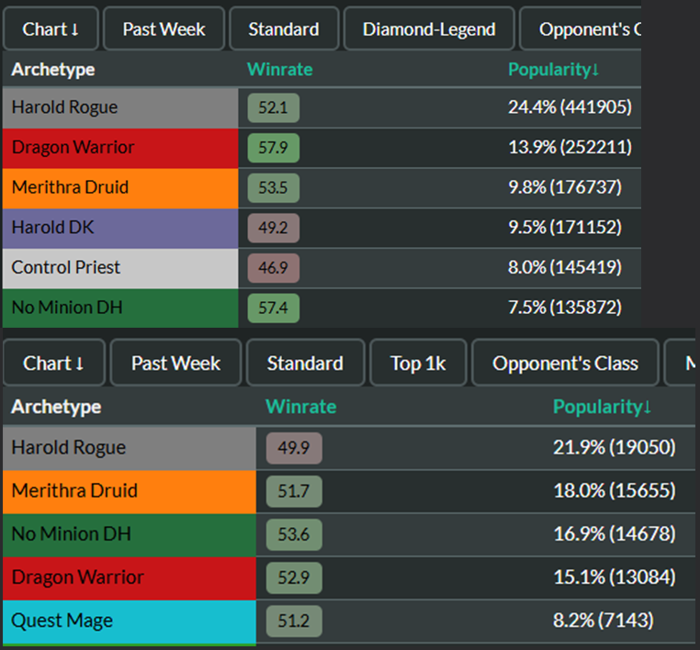Click the popularity value 9.5% (171152)

click(x=565, y=227)
